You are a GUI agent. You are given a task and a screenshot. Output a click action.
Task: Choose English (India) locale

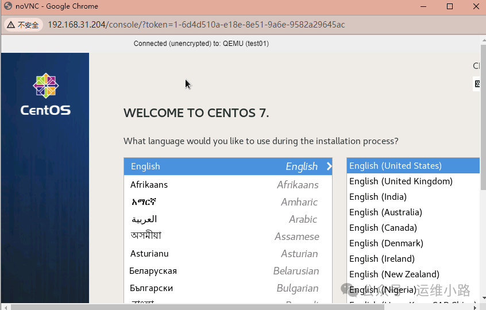413,197
